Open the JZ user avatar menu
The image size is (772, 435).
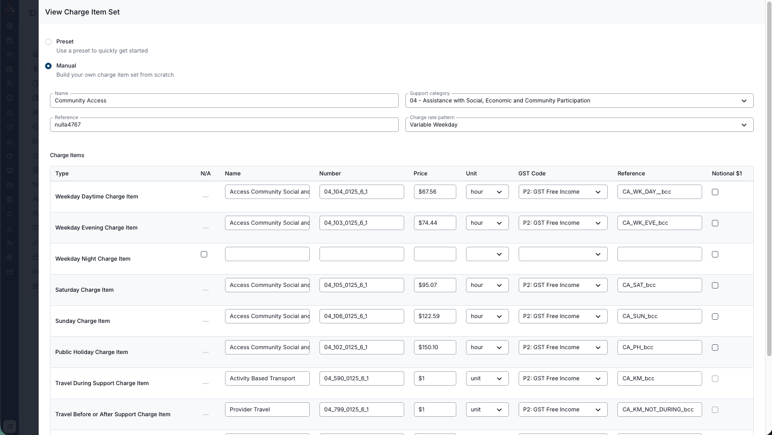click(10, 426)
